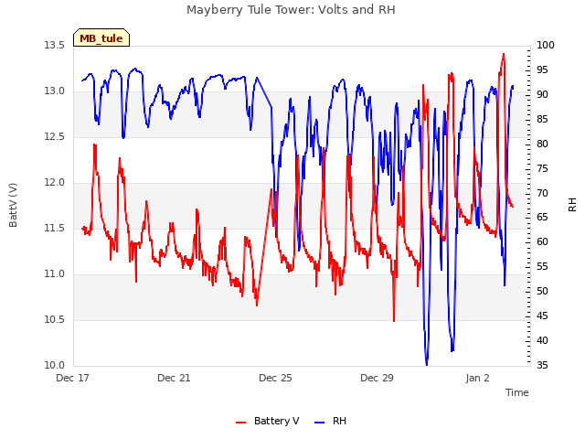Click the blue RH legend swatch
The width and height of the screenshot is (585, 439).
(x=320, y=423)
